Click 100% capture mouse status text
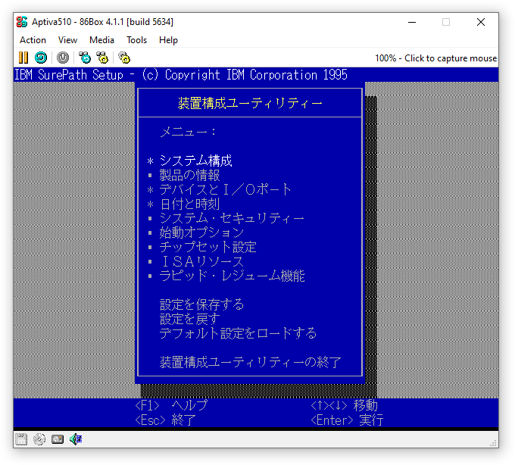 click(435, 58)
